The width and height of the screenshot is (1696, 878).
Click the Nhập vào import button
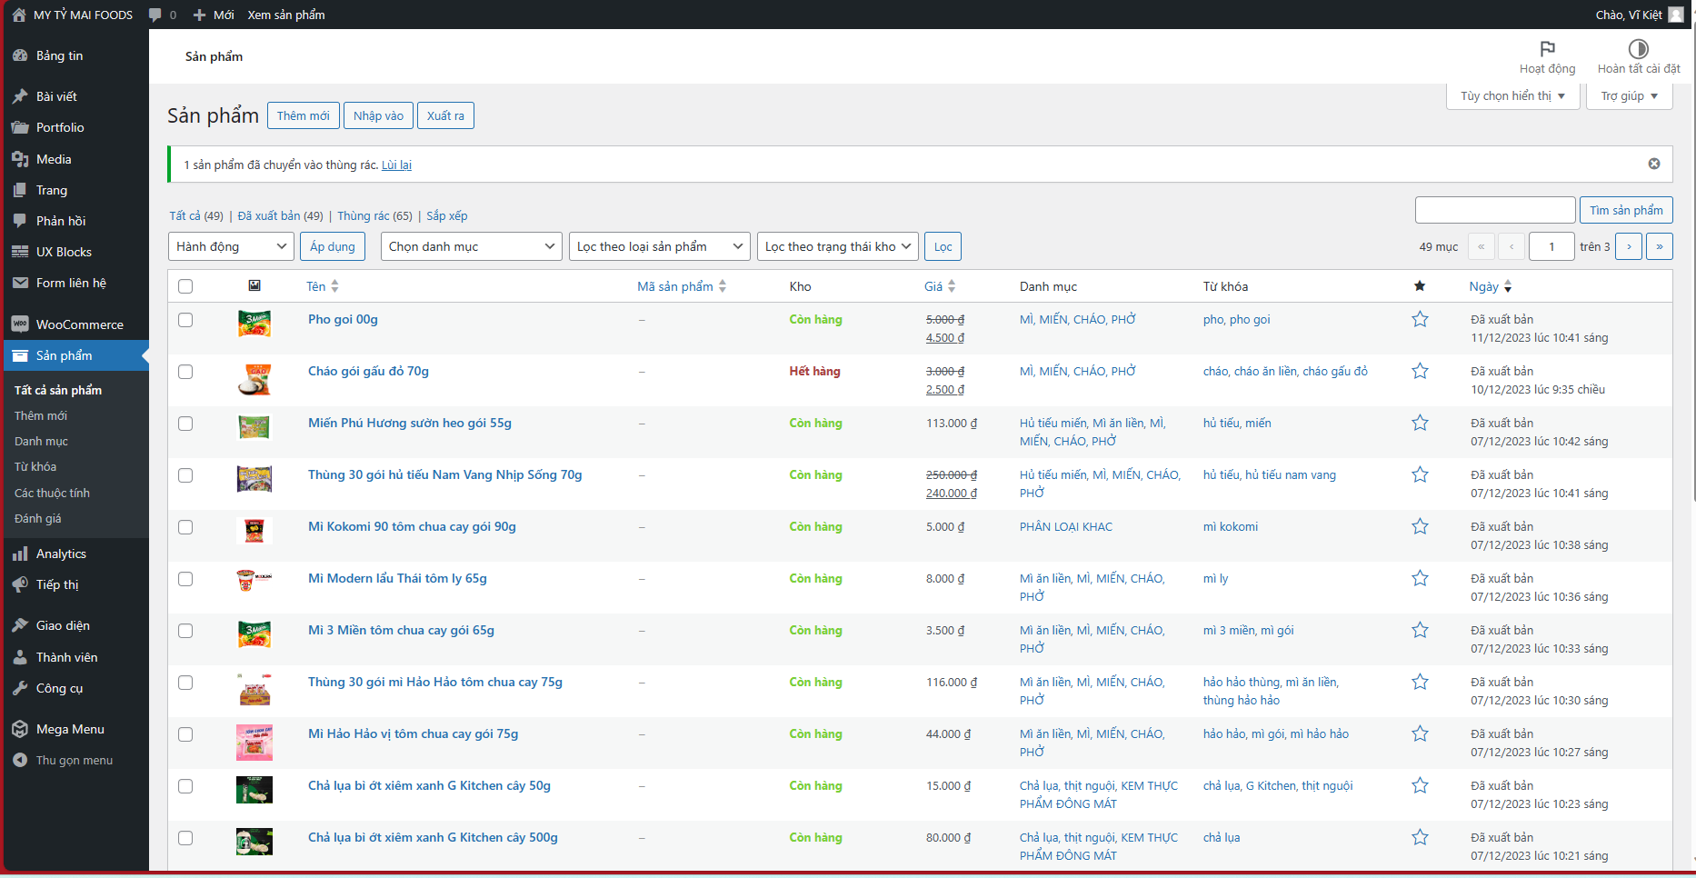point(378,115)
